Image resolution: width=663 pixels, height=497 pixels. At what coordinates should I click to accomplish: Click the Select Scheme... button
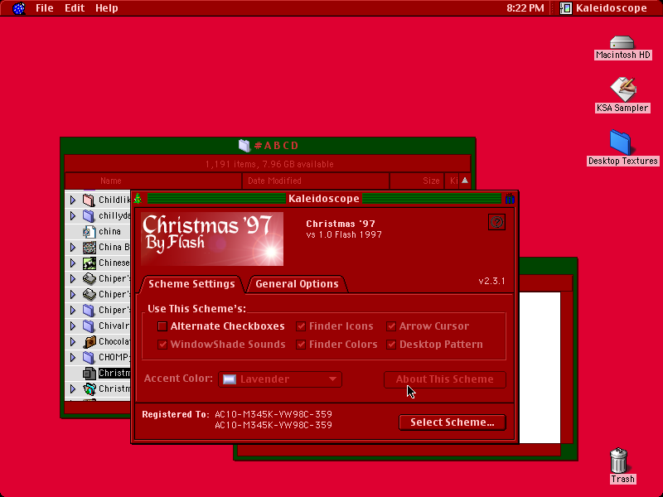tap(452, 422)
